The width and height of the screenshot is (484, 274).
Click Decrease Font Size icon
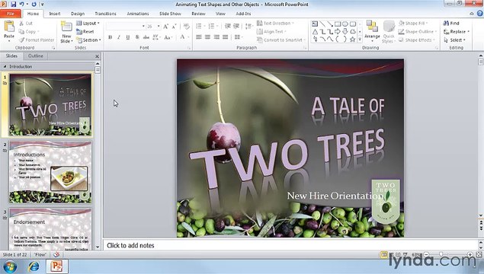point(174,27)
